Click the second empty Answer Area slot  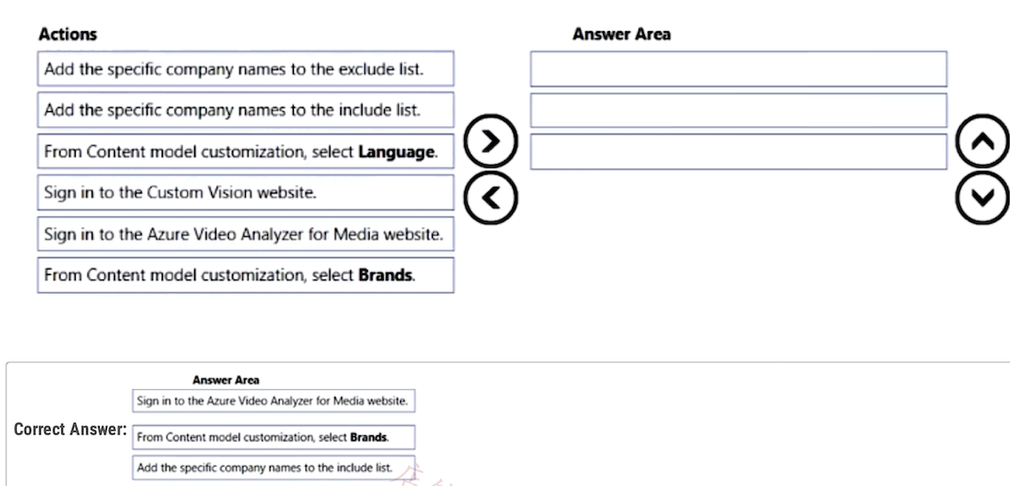(738, 110)
